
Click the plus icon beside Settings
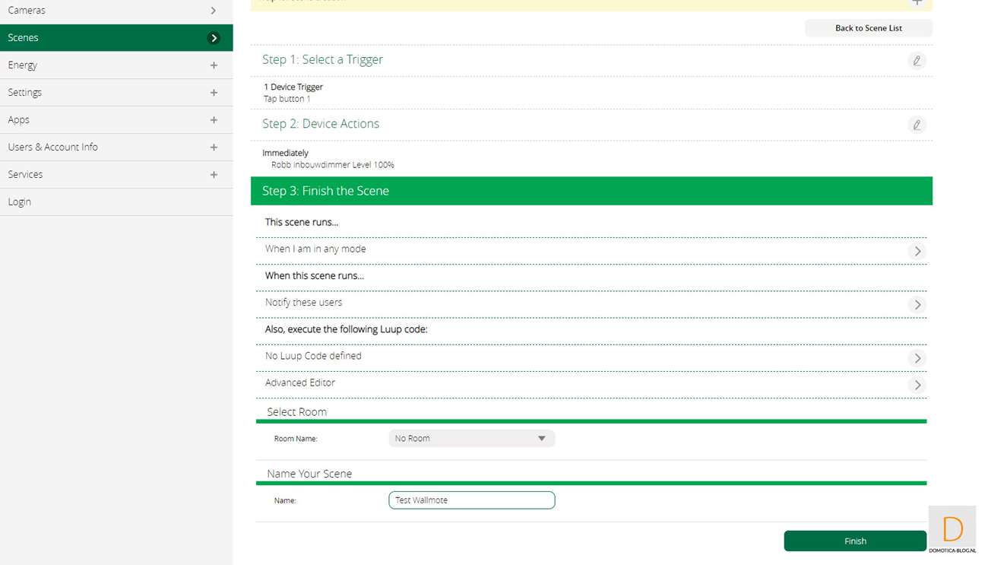[214, 93]
